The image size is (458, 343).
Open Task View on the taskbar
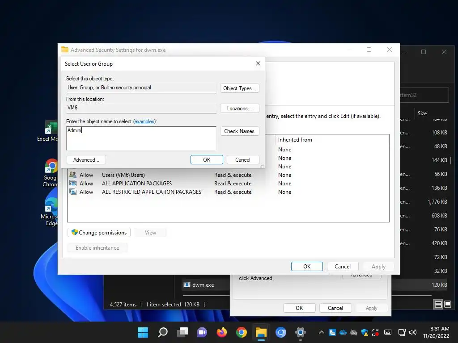[x=182, y=332]
